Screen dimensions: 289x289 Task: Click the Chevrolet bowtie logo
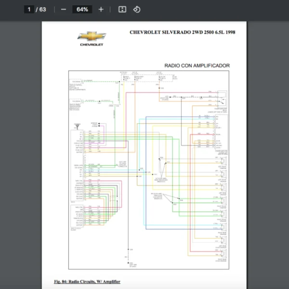coord(92,36)
